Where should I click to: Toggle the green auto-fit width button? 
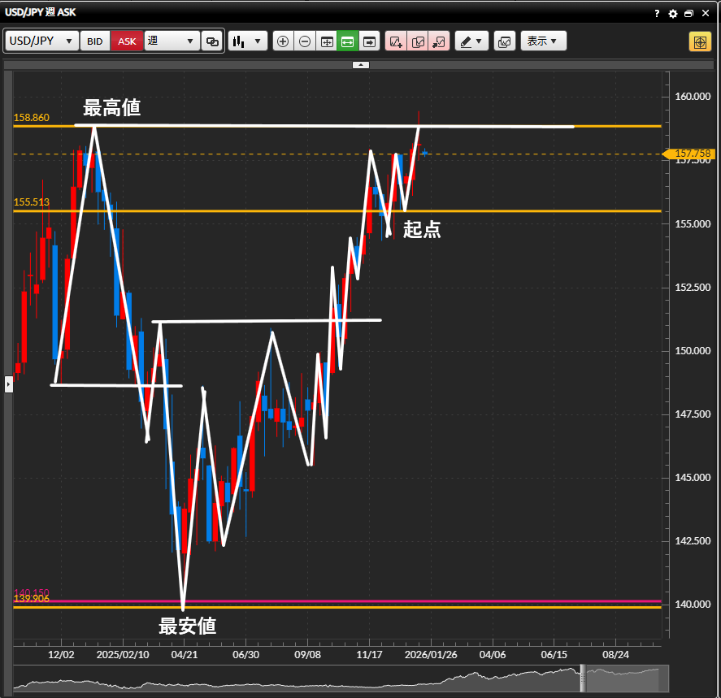(348, 41)
